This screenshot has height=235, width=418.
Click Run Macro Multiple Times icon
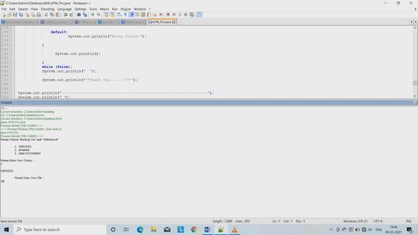(x=185, y=14)
